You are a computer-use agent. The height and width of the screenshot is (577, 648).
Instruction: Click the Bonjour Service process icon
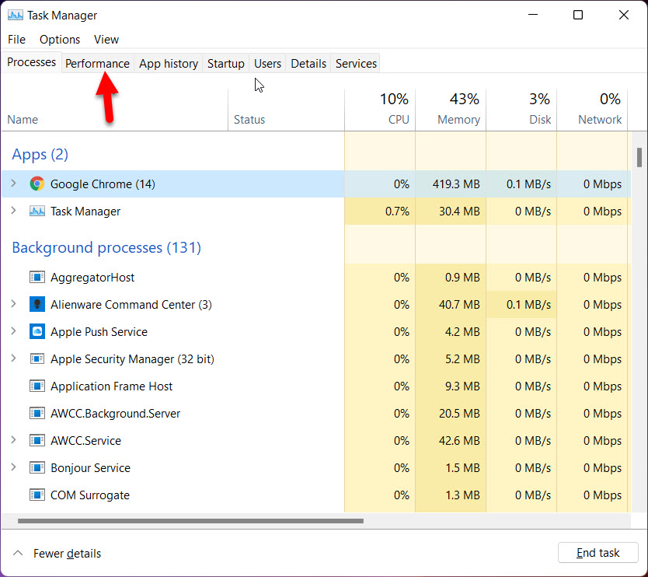pos(37,468)
